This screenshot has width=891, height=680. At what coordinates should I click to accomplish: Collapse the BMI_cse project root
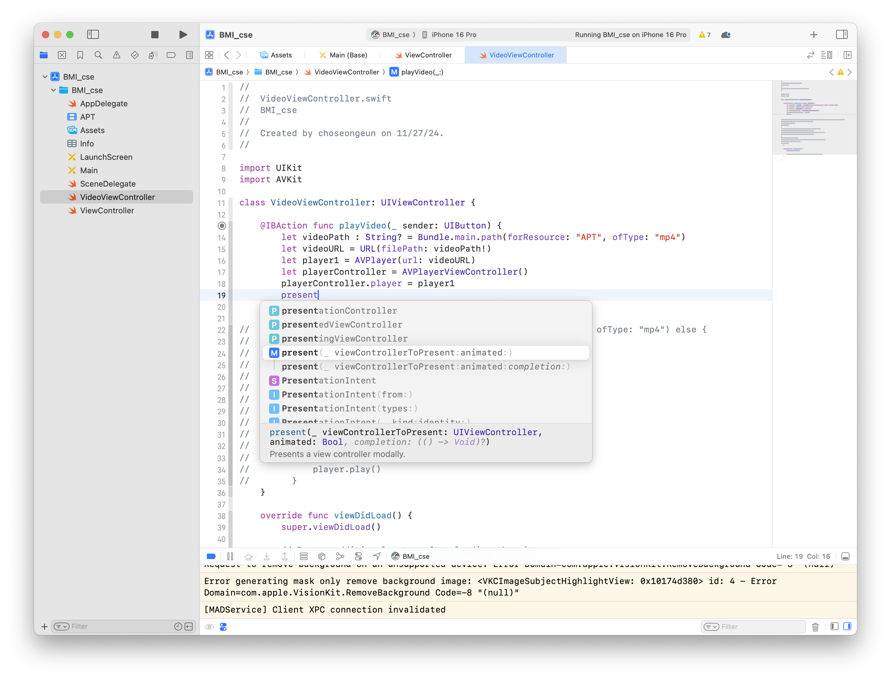[45, 77]
